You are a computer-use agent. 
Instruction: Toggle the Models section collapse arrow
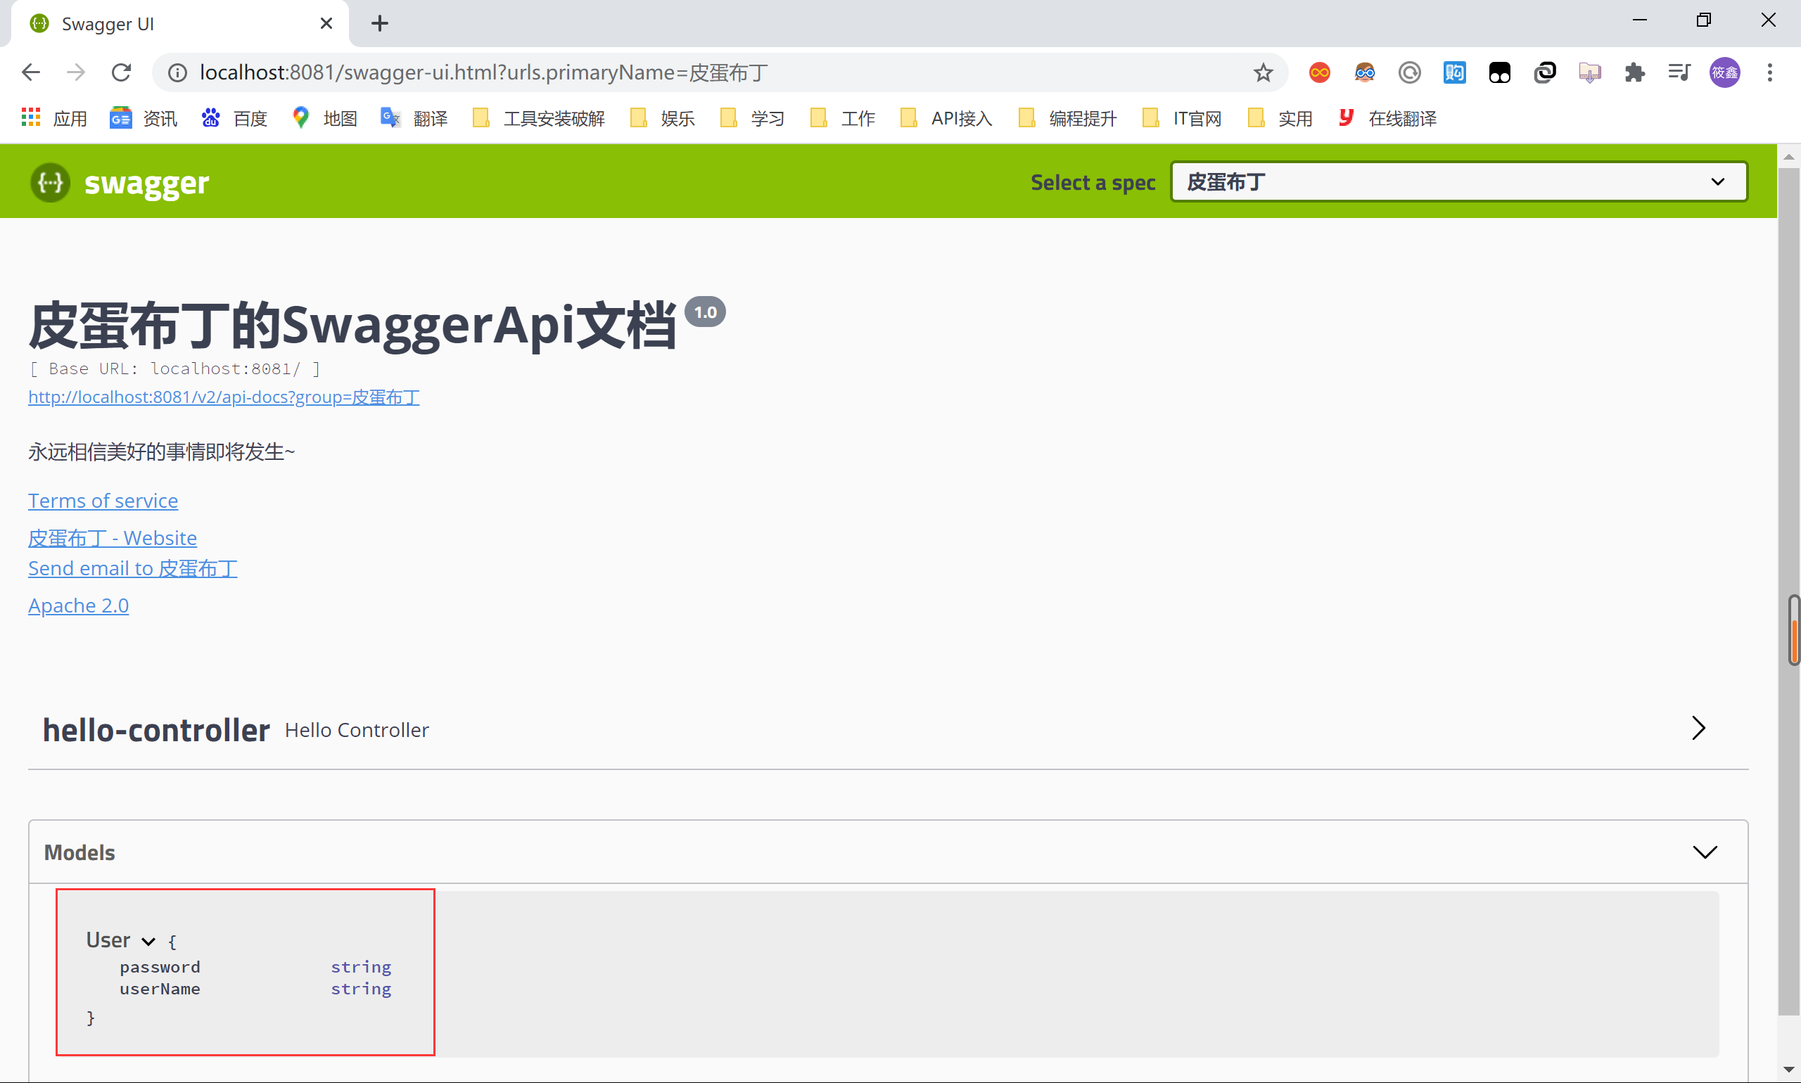pyautogui.click(x=1705, y=853)
